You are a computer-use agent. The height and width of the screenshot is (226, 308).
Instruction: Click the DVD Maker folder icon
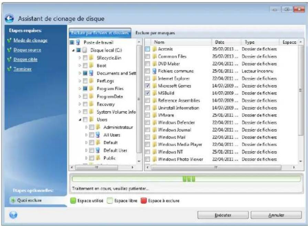click(x=155, y=64)
